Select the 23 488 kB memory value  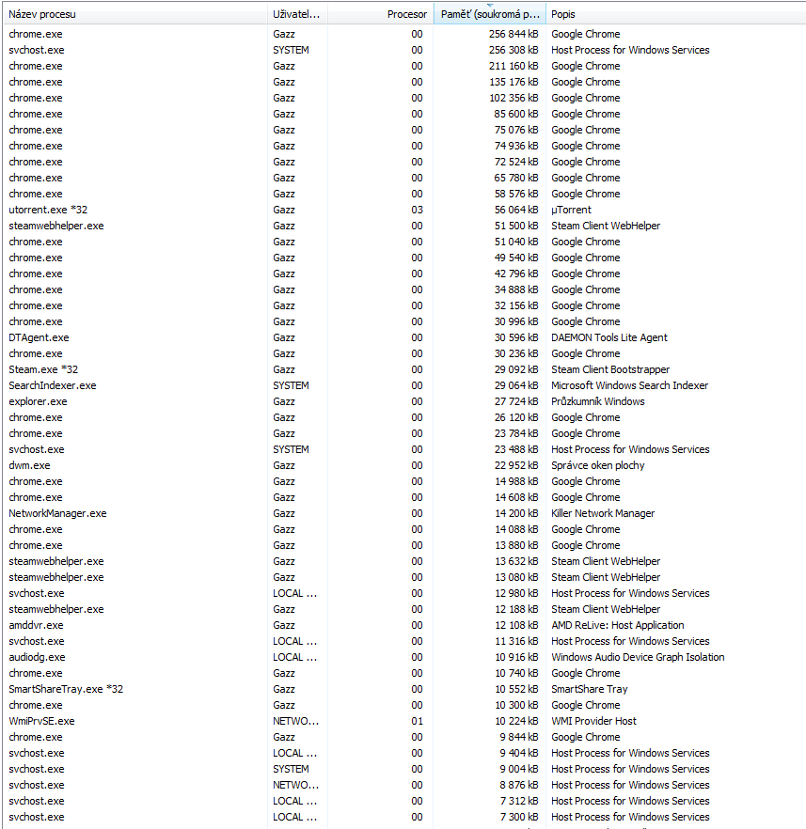click(516, 449)
